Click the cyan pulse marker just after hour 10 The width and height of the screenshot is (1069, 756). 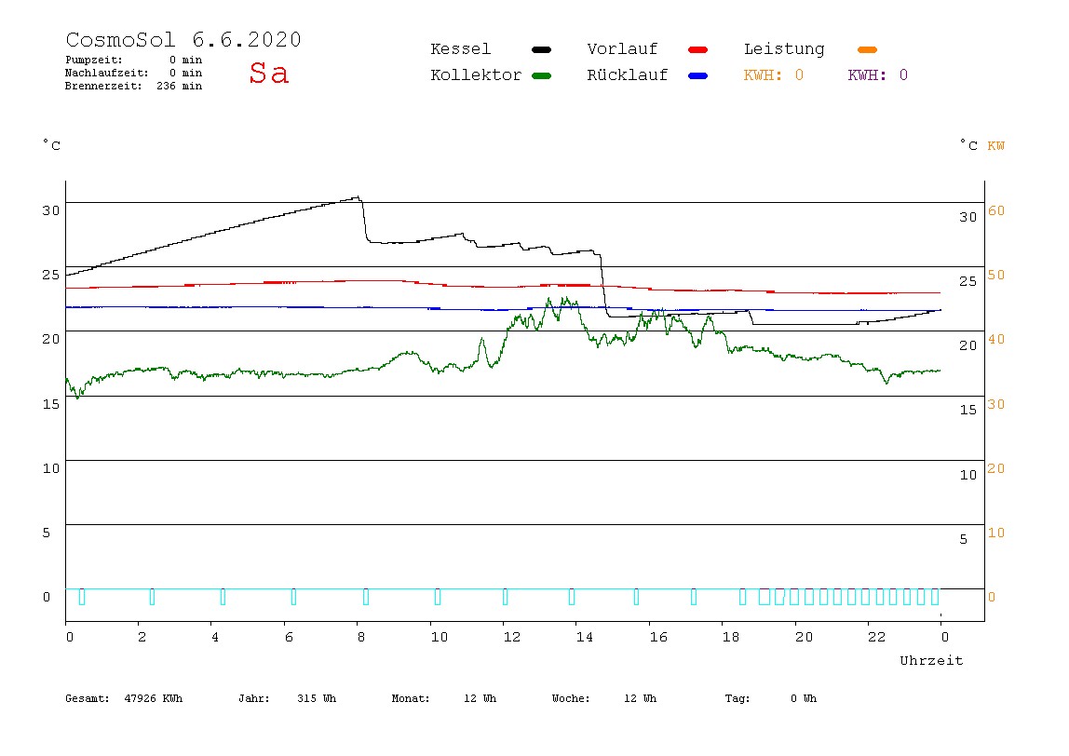[438, 597]
